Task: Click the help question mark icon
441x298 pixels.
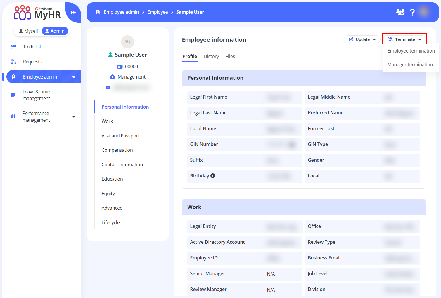Action: (x=412, y=12)
